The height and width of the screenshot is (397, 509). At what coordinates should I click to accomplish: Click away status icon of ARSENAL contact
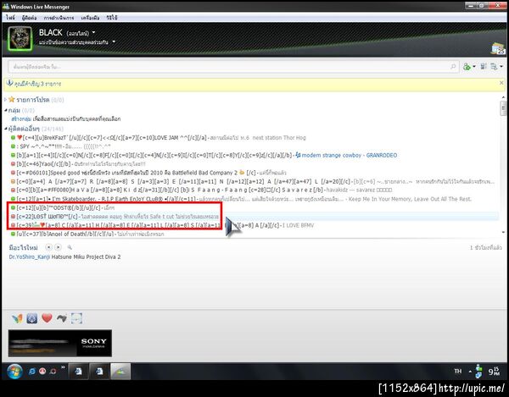click(13, 182)
